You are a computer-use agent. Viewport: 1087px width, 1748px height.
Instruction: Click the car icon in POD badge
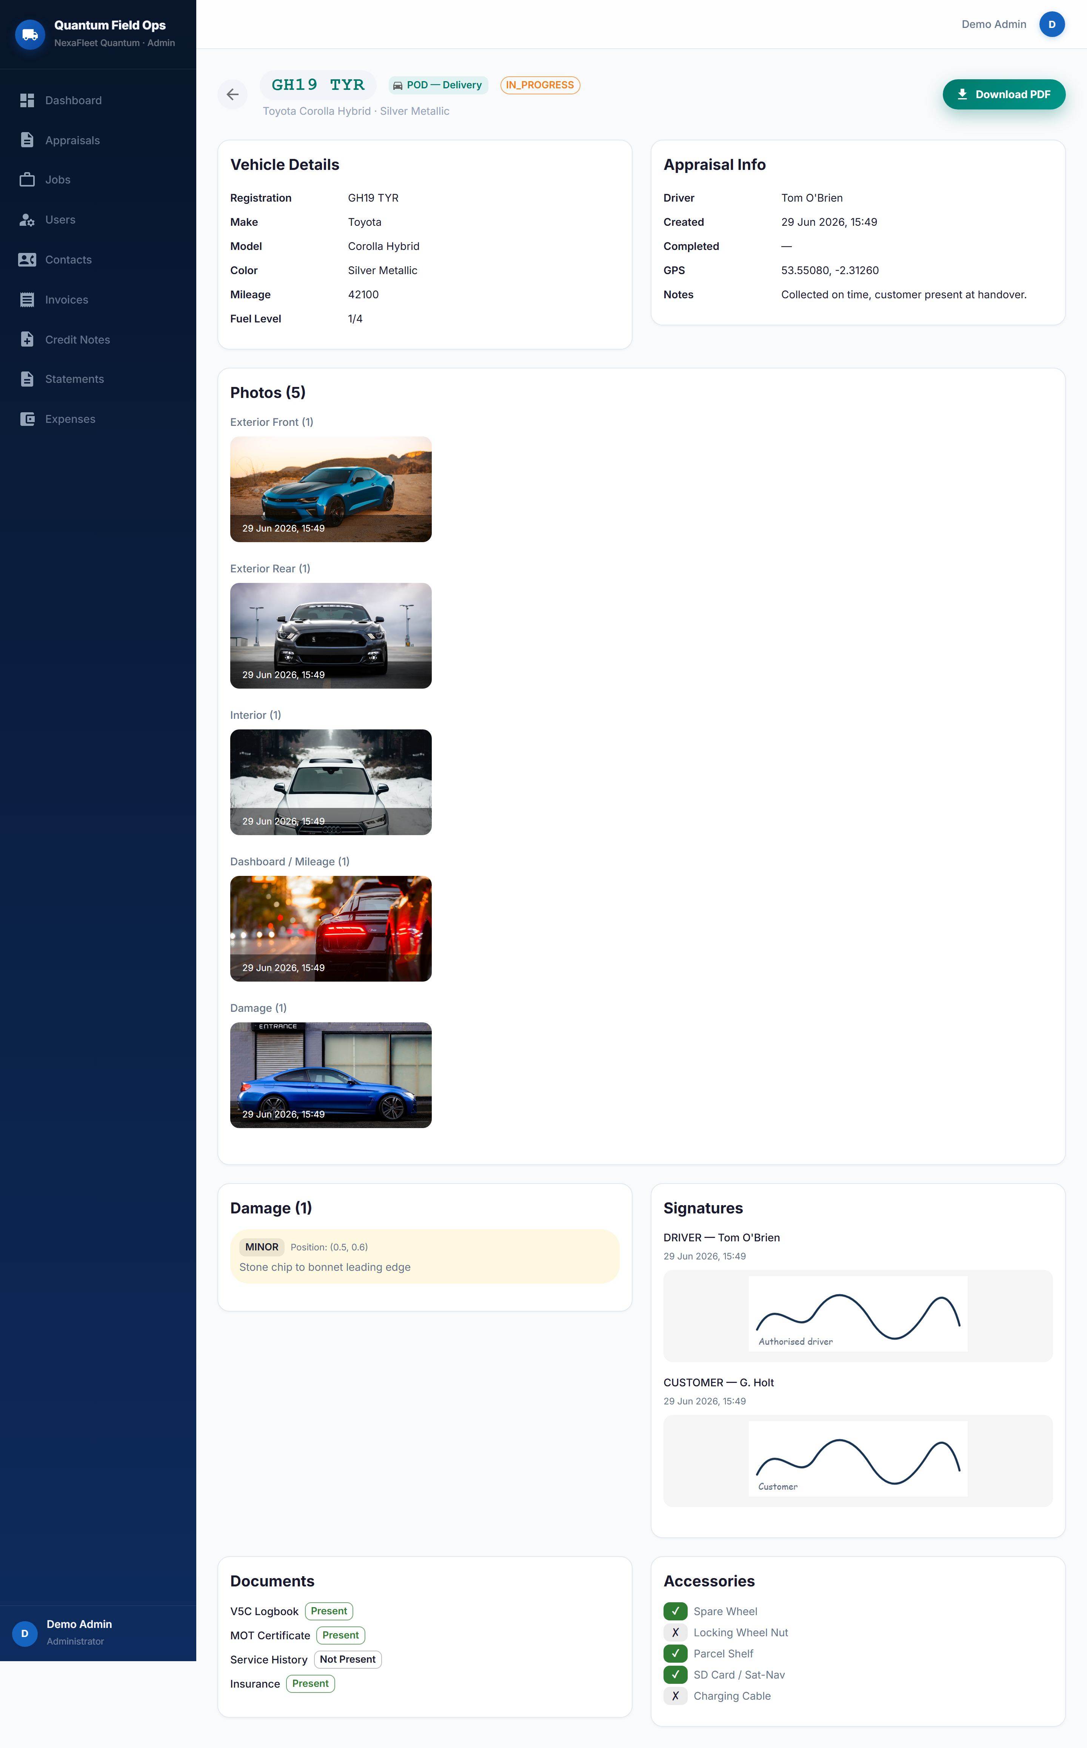click(x=397, y=86)
